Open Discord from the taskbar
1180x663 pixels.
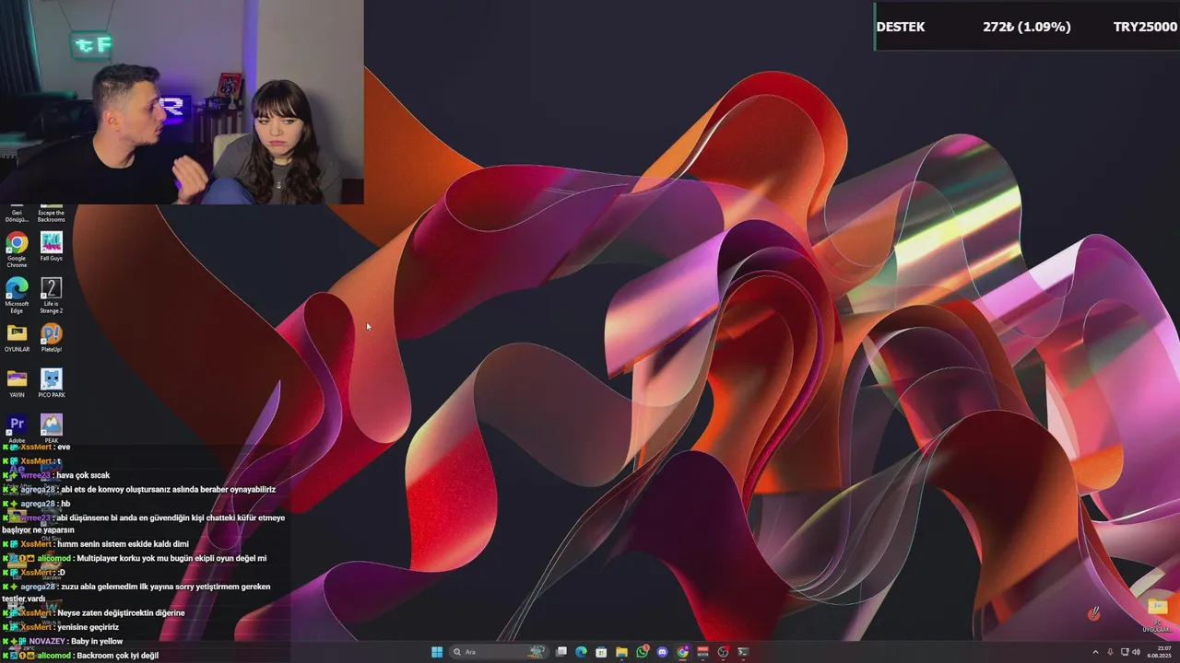point(662,652)
